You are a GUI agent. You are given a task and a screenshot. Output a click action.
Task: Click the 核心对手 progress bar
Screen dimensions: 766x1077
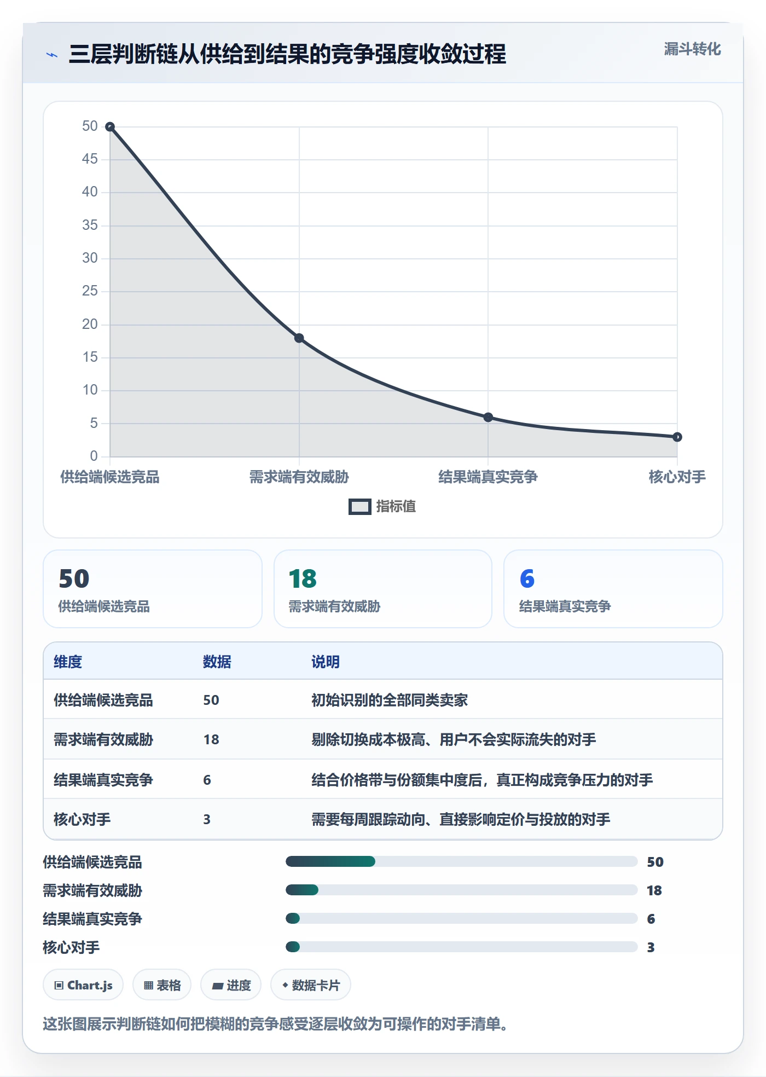click(x=461, y=947)
